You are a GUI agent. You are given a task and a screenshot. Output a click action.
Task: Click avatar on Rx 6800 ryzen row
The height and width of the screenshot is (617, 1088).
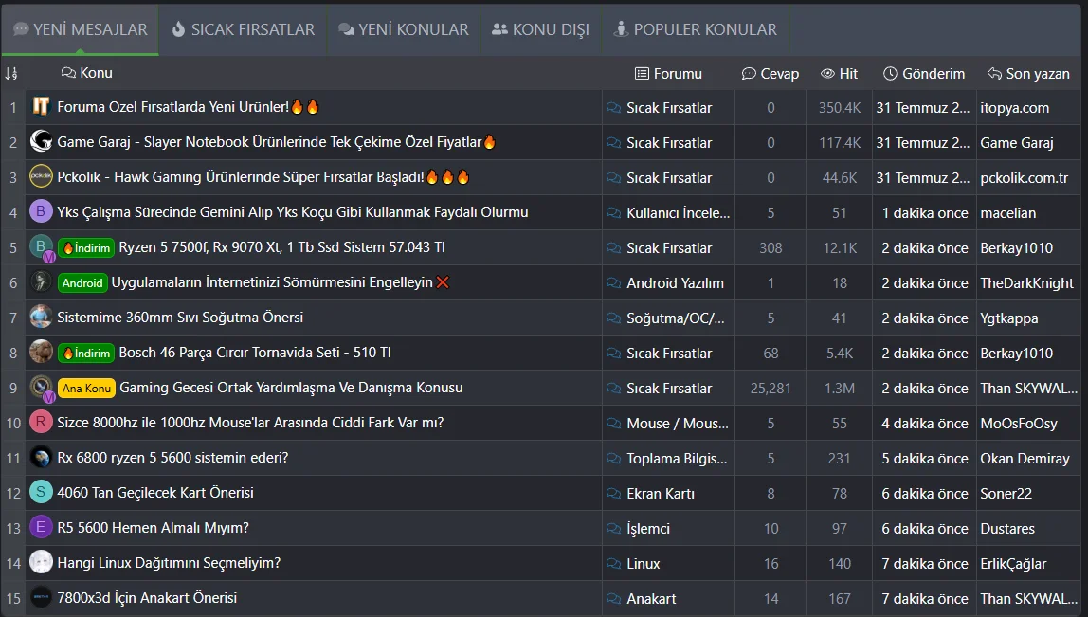(41, 457)
